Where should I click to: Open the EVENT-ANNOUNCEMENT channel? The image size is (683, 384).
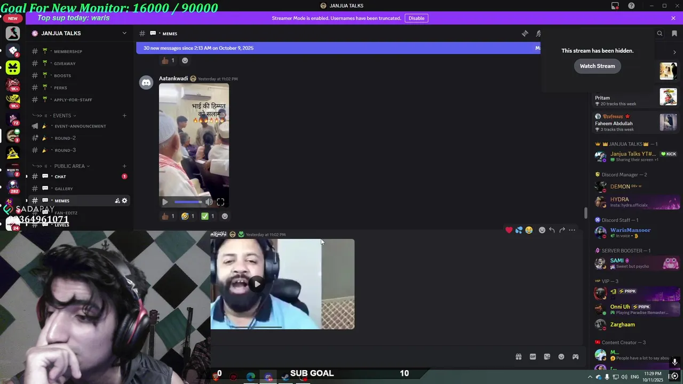80,126
